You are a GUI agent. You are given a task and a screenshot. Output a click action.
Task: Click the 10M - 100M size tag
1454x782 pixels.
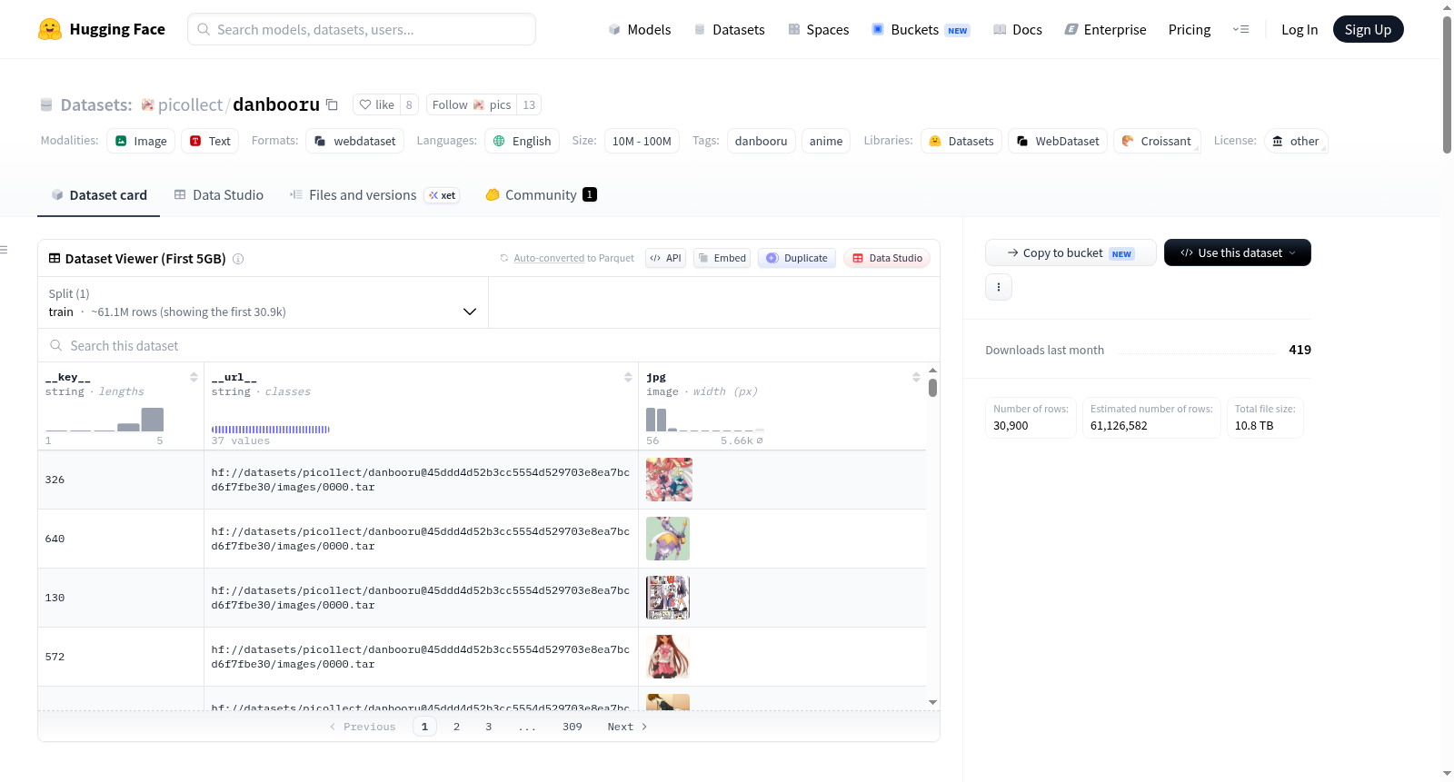pyautogui.click(x=642, y=141)
